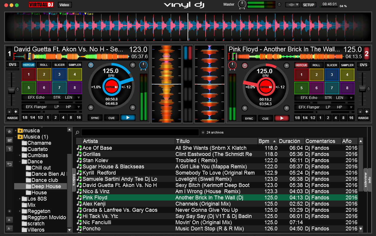Click the small round dot icon above the A- button

[9, 211]
